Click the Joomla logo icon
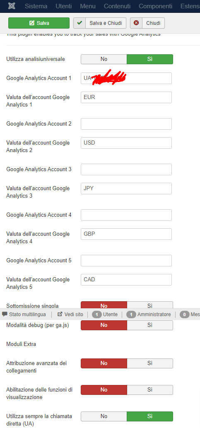This screenshot has width=200, height=433. [x=12, y=6]
